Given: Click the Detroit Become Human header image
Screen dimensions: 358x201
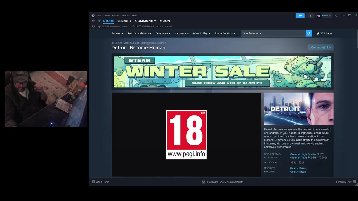Looking at the screenshot, I should (x=299, y=109).
